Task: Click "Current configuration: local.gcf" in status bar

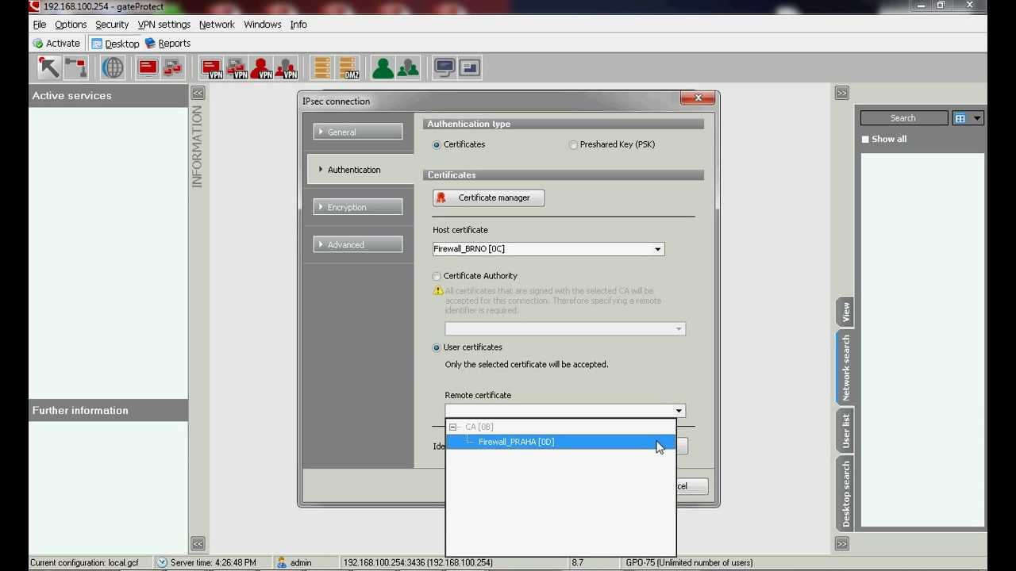Action: [x=84, y=562]
